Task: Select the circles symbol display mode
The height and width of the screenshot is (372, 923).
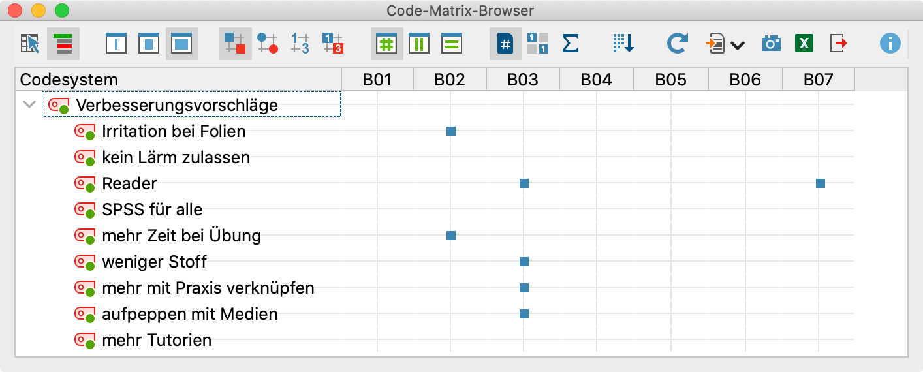Action: click(x=268, y=44)
